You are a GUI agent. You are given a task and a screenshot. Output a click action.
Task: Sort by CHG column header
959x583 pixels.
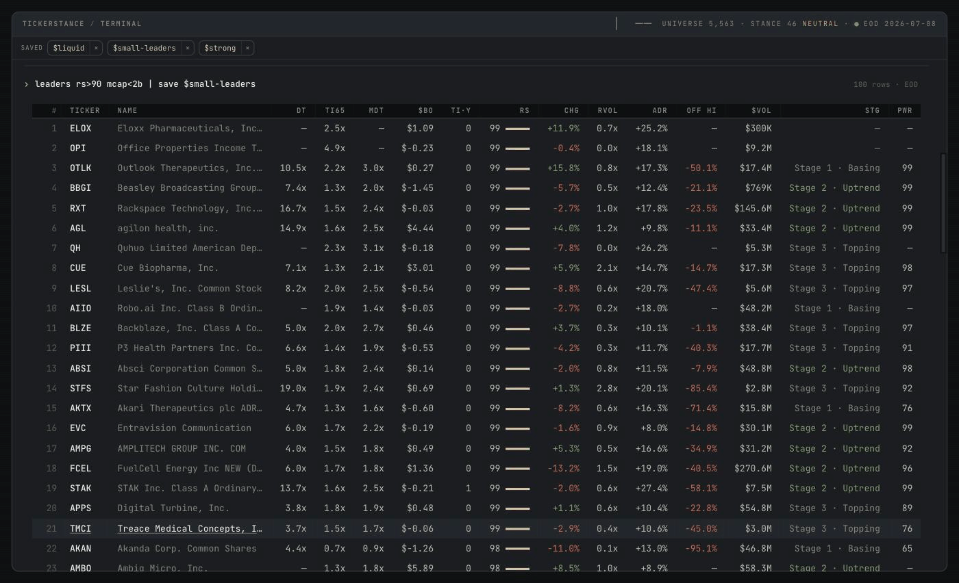(571, 110)
